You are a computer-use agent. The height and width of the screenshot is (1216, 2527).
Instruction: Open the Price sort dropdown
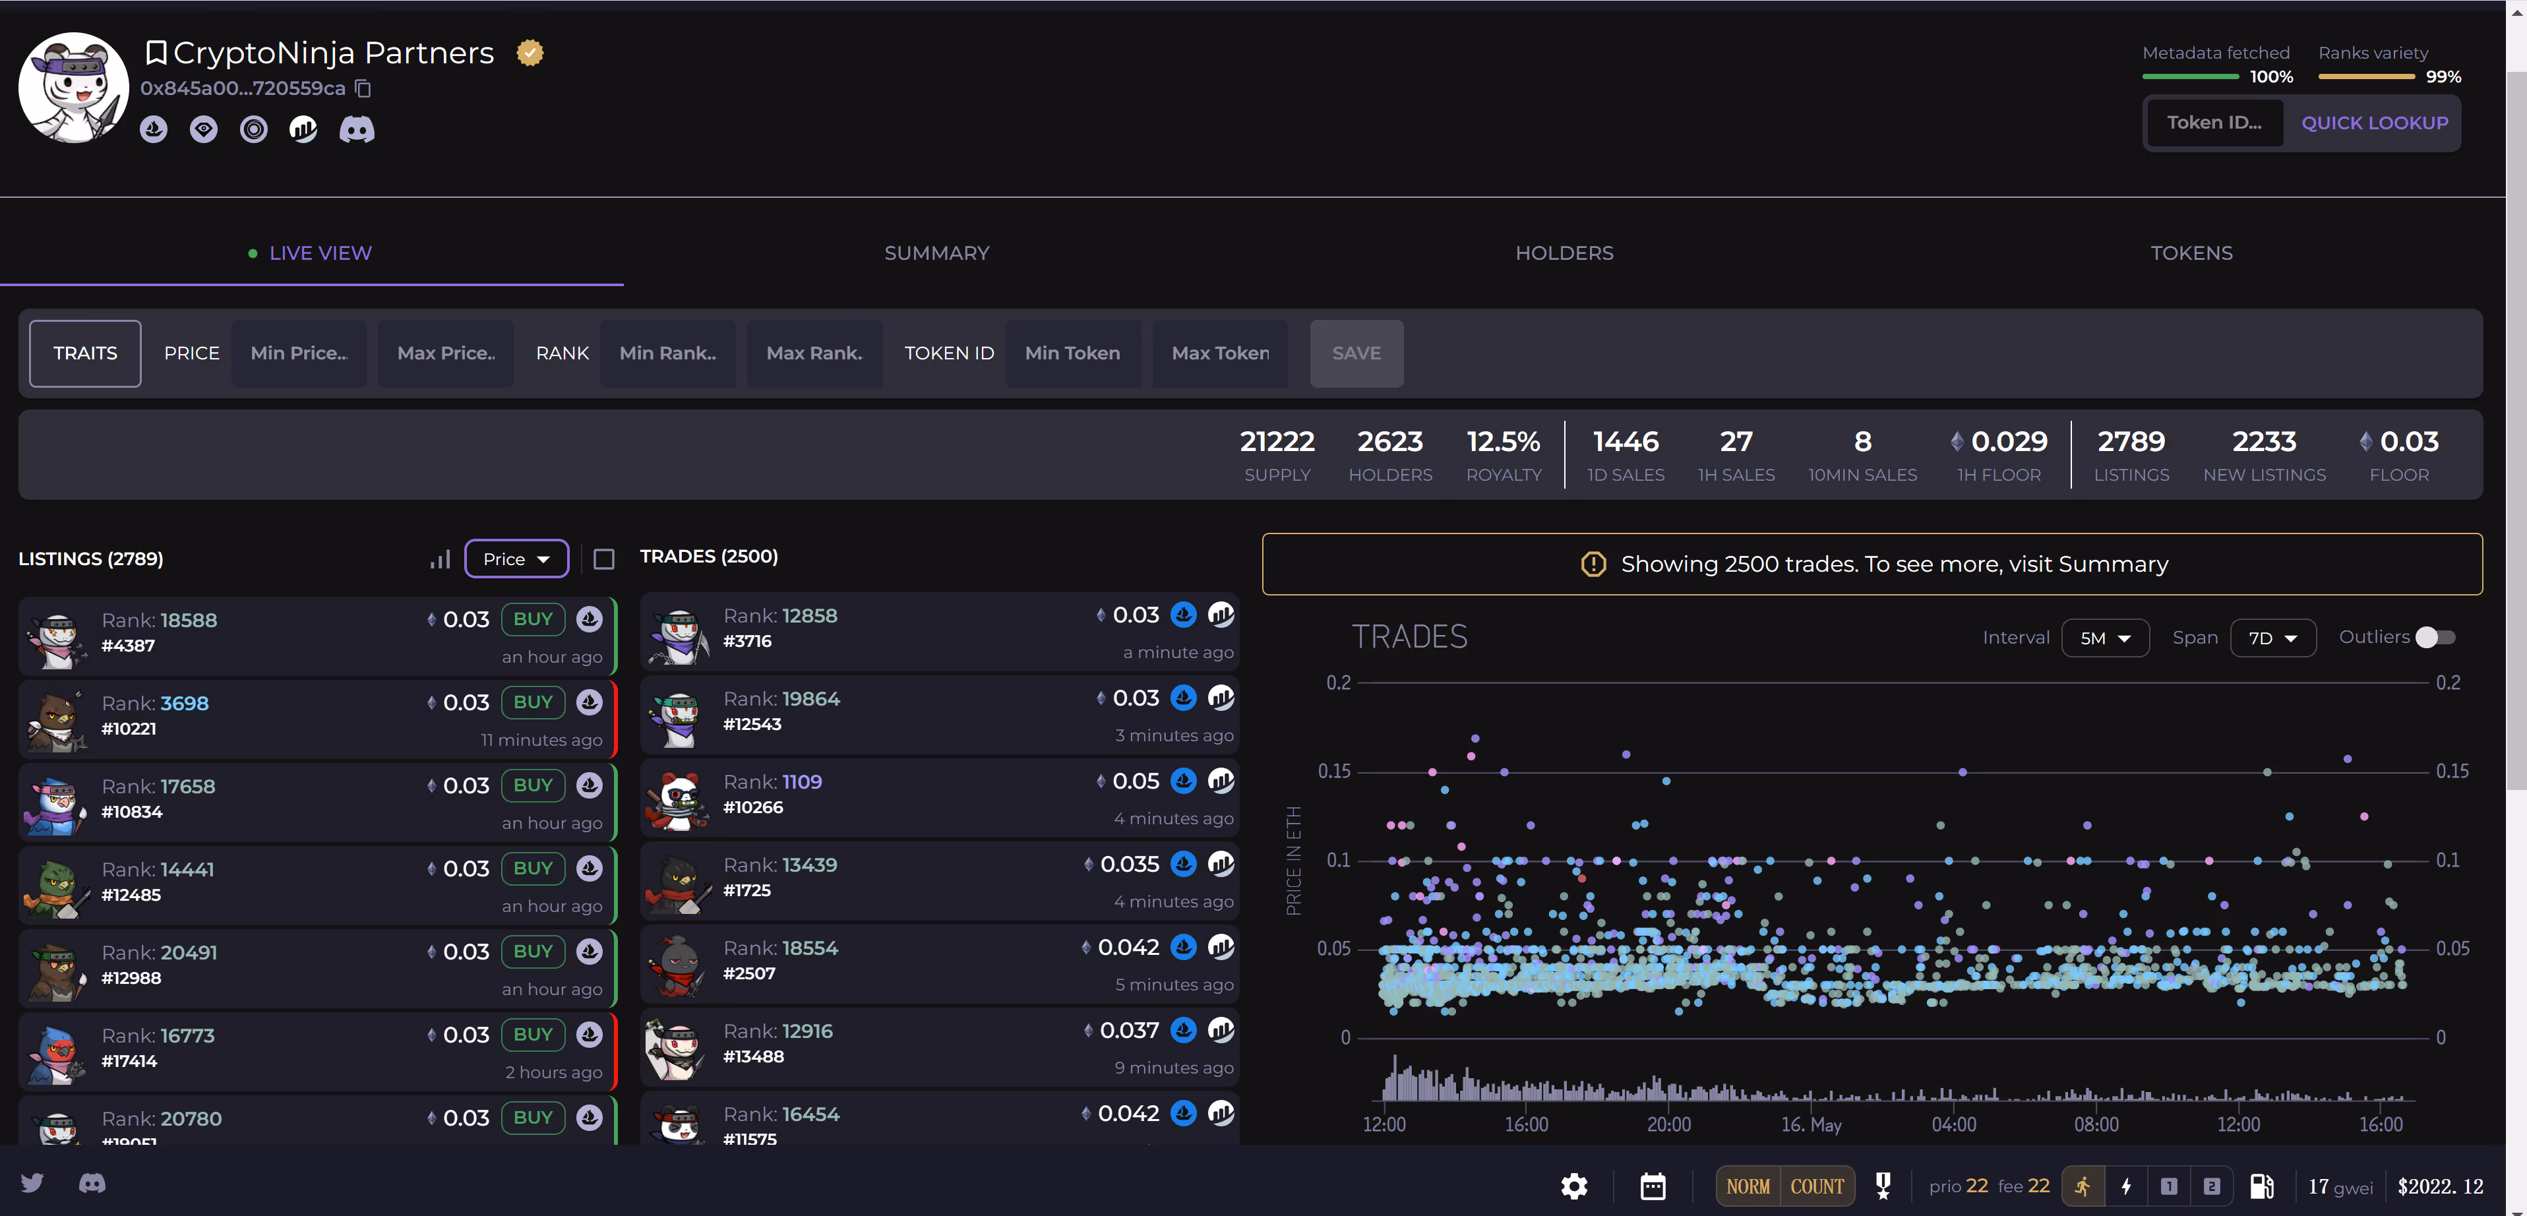pyautogui.click(x=516, y=559)
